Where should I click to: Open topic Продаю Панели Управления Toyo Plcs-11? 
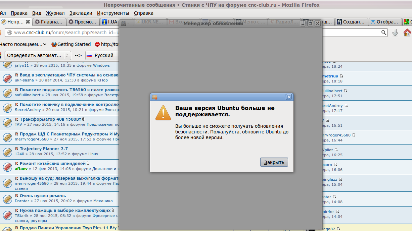68,228
